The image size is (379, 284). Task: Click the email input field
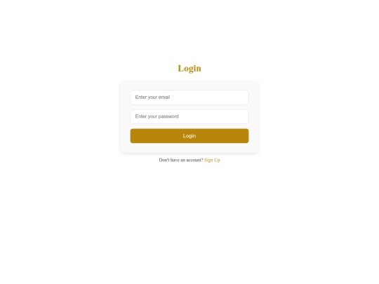point(189,97)
